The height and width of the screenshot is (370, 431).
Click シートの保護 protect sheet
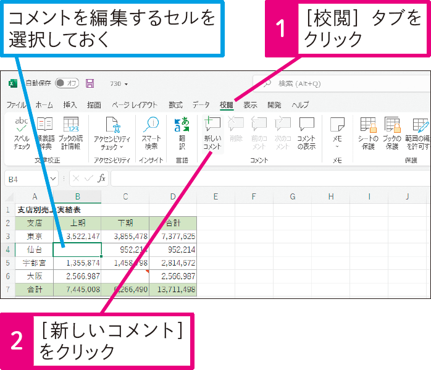(368, 133)
